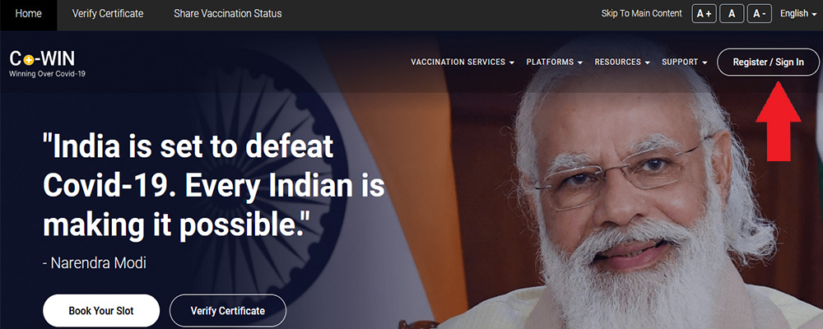The image size is (823, 329).
Task: Expand the Resources menu
Action: [622, 62]
